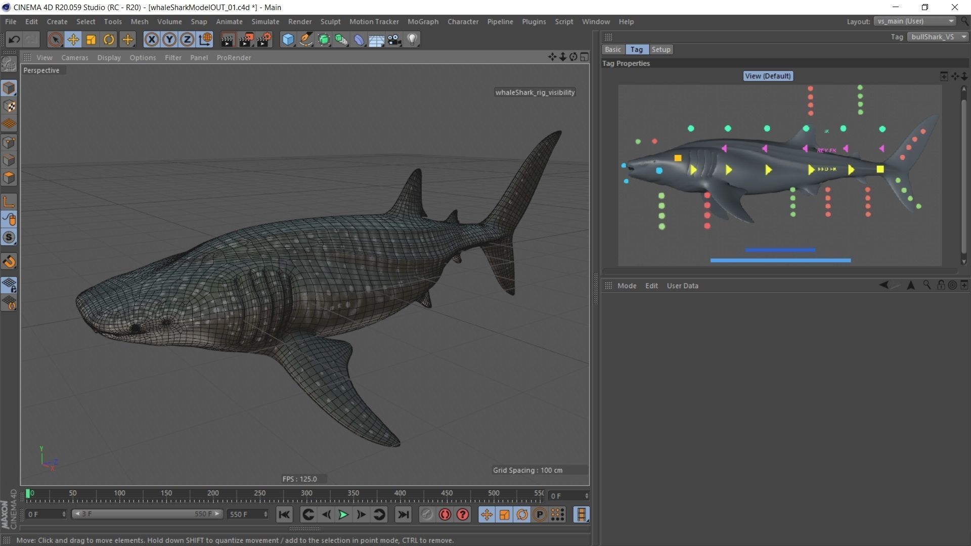
Task: Click the long blue slider bar in visual selector
Action: click(780, 260)
